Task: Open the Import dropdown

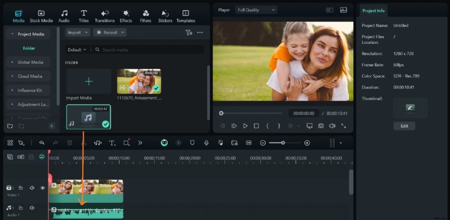Action: pyautogui.click(x=78, y=33)
